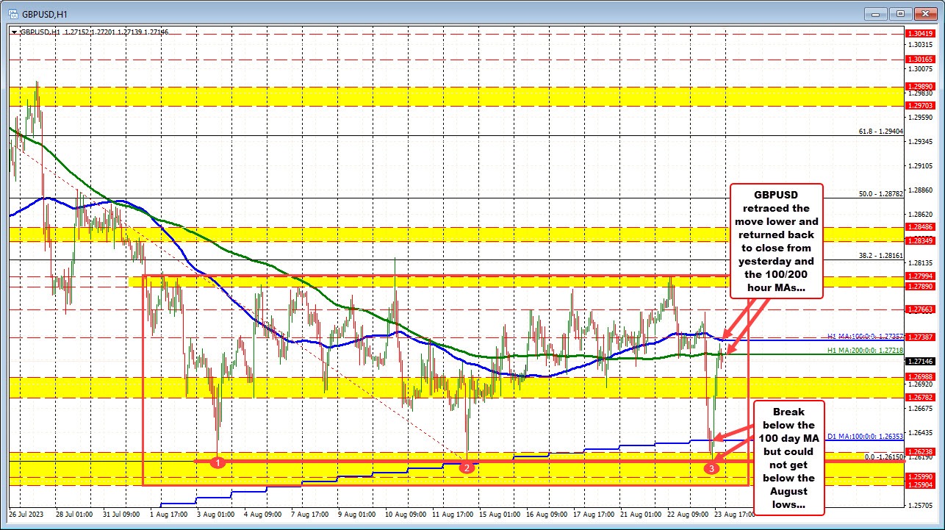The image size is (945, 530).
Task: Select the red 1.25904 August low tag
Action: click(921, 484)
